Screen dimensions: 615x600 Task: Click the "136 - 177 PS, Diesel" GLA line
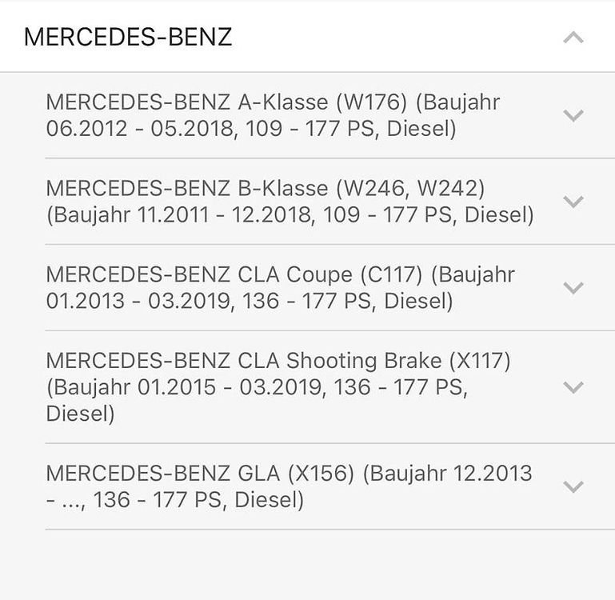(x=174, y=500)
